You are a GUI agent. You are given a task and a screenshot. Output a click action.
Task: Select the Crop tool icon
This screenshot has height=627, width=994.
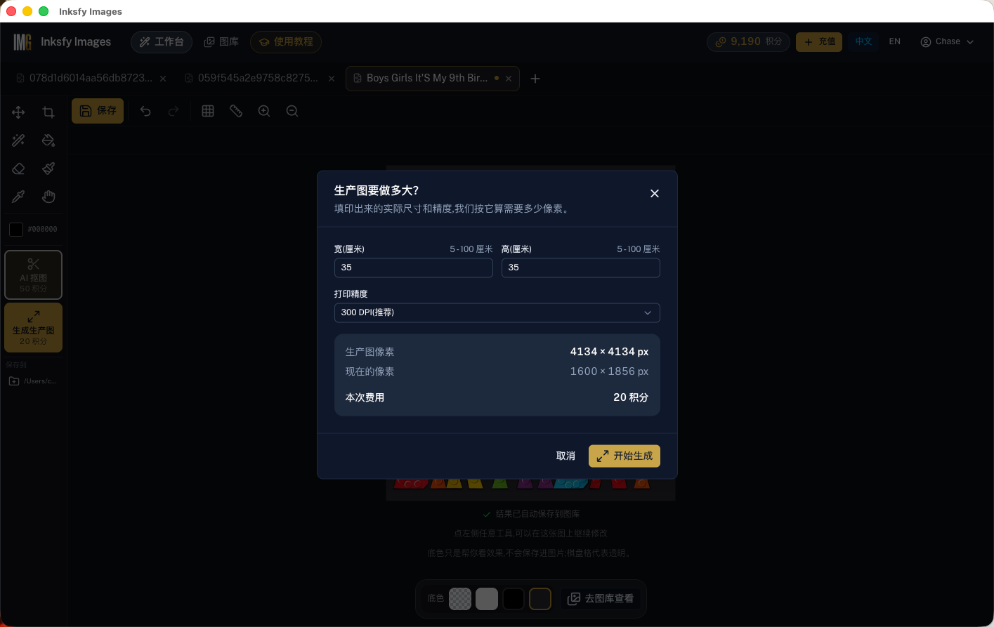48,112
